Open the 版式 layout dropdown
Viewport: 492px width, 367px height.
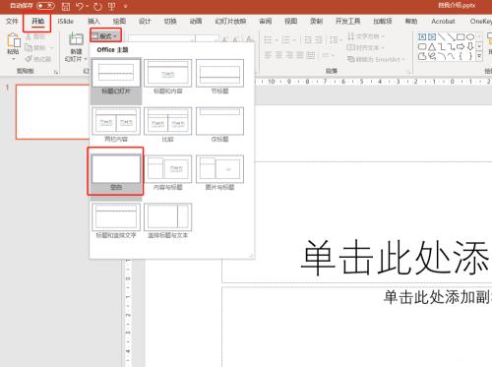click(x=105, y=35)
